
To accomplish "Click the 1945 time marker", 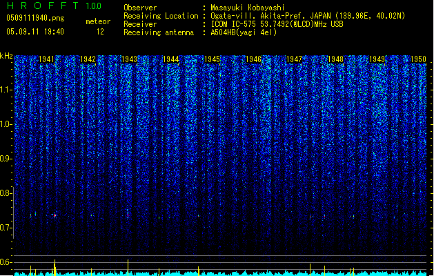I will pyautogui.click(x=212, y=59).
